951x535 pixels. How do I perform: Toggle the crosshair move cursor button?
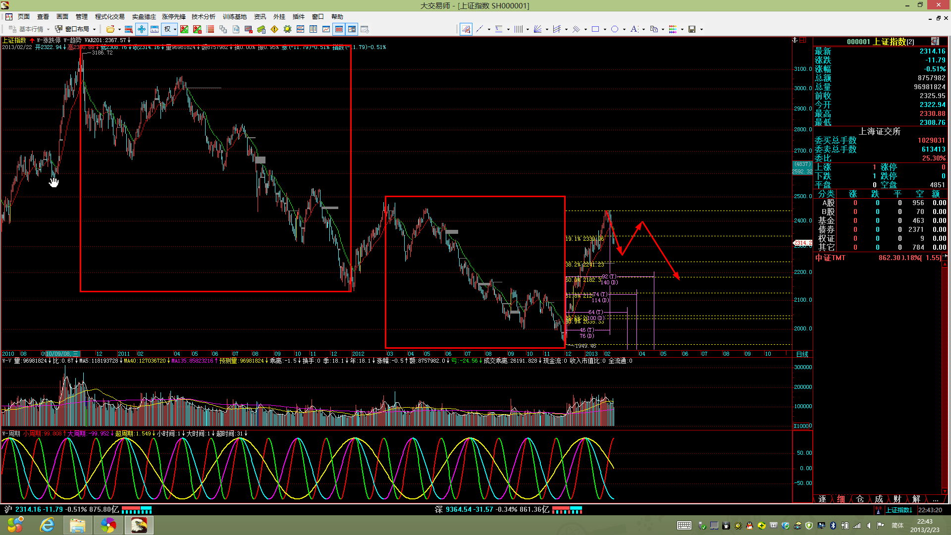click(x=142, y=29)
